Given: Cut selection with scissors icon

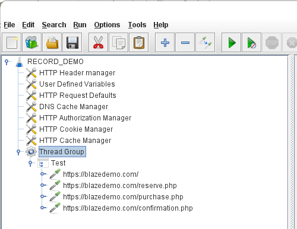Looking at the screenshot, I should 98,43.
